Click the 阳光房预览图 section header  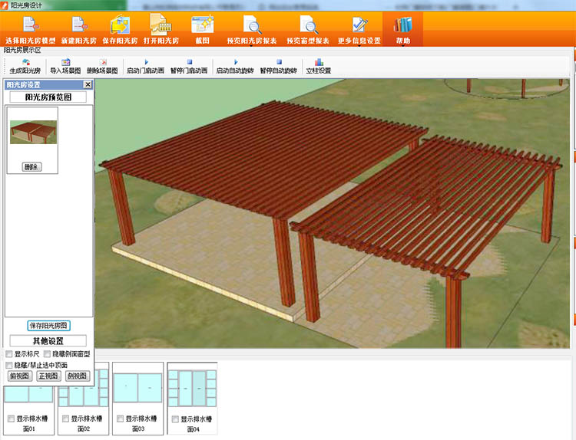pos(48,97)
